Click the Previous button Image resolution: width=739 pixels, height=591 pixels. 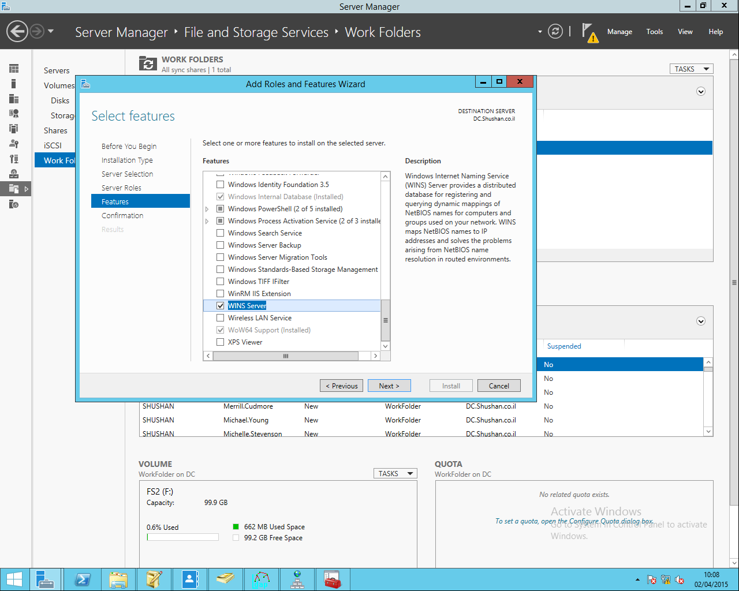tap(342, 386)
